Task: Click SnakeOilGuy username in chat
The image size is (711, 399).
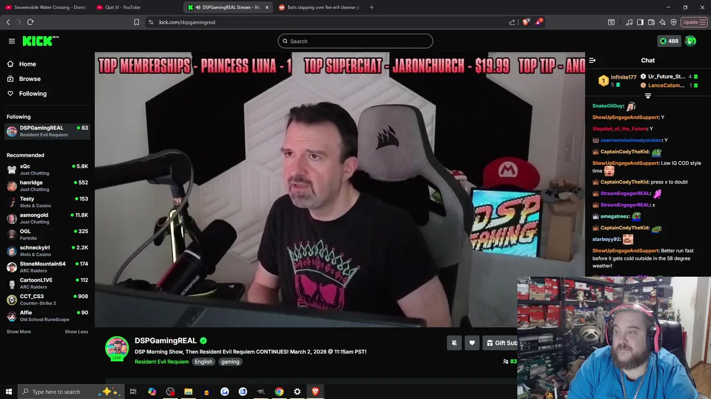Action: (608, 106)
